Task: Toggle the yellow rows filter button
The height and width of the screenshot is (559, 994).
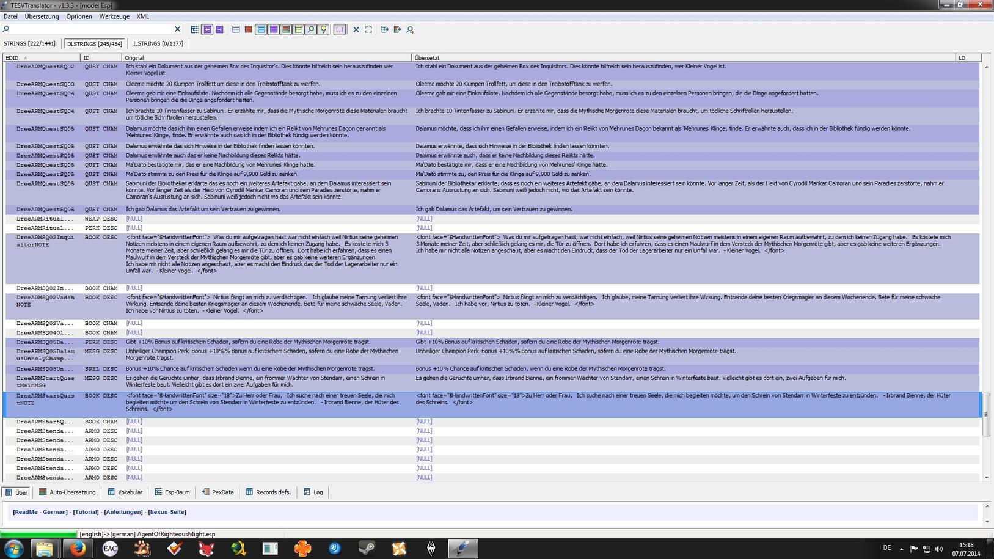Action: (x=298, y=29)
